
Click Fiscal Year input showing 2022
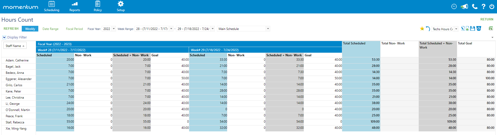click(x=107, y=29)
